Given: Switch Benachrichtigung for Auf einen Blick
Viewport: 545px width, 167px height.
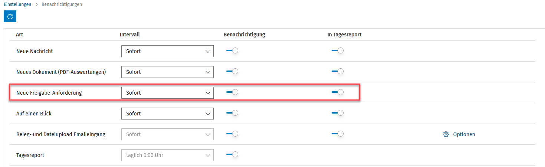Looking at the screenshot, I should pos(232,113).
